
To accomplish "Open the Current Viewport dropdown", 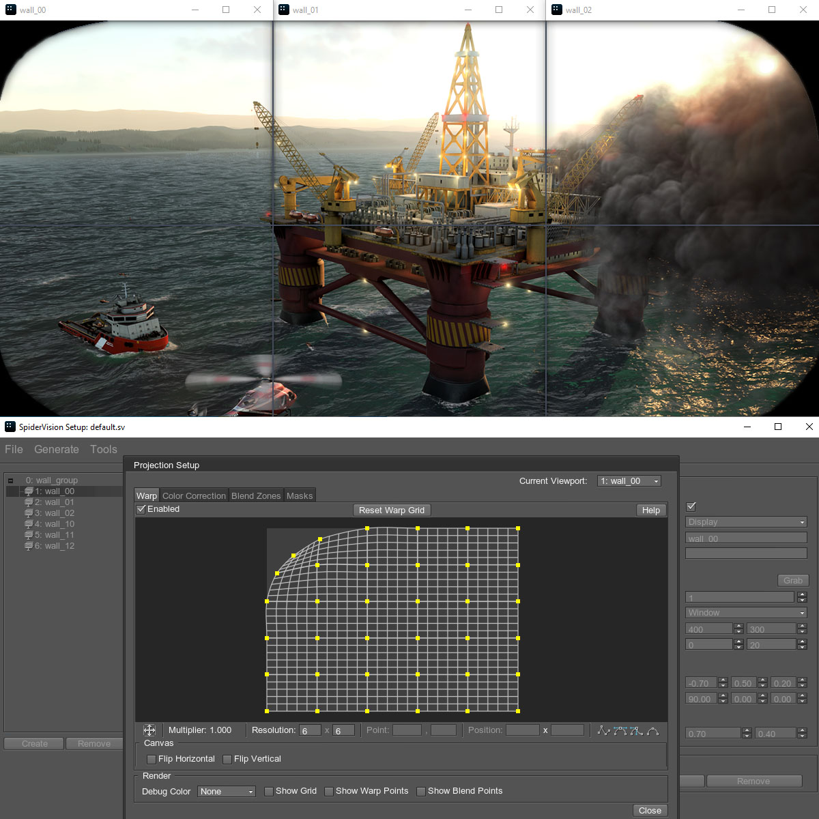I will 629,481.
